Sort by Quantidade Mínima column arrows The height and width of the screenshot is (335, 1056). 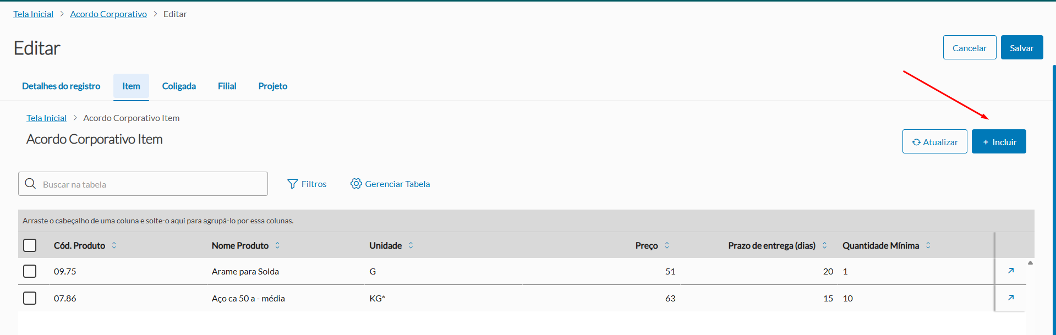[x=928, y=245]
